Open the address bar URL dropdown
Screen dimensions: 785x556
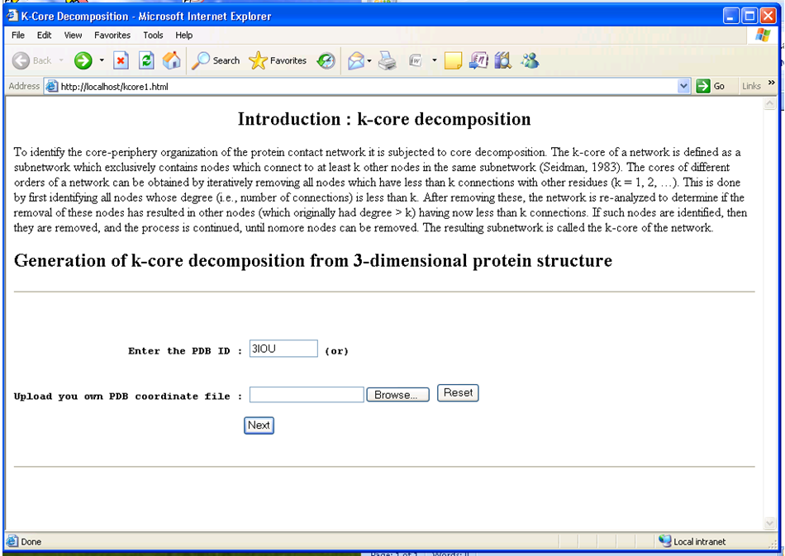point(683,86)
